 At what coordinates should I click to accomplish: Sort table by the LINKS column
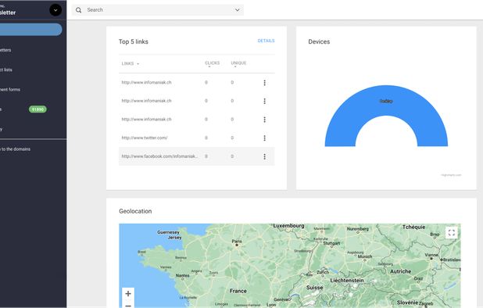point(131,63)
